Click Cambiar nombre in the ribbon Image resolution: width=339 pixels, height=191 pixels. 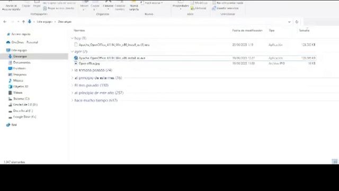click(x=120, y=6)
